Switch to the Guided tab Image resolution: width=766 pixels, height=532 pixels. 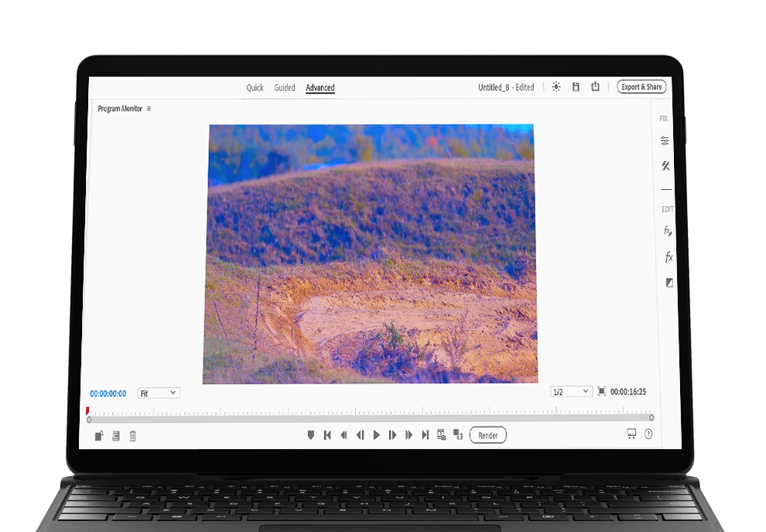tap(284, 88)
